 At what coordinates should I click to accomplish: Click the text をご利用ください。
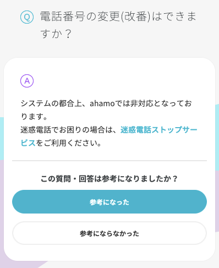(69, 143)
